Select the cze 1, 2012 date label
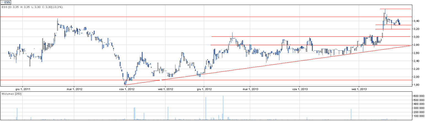425x121 pixels. (127, 89)
